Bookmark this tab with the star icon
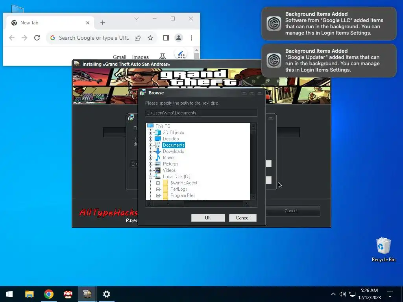Viewport: 403px width, 302px height. pos(150,38)
